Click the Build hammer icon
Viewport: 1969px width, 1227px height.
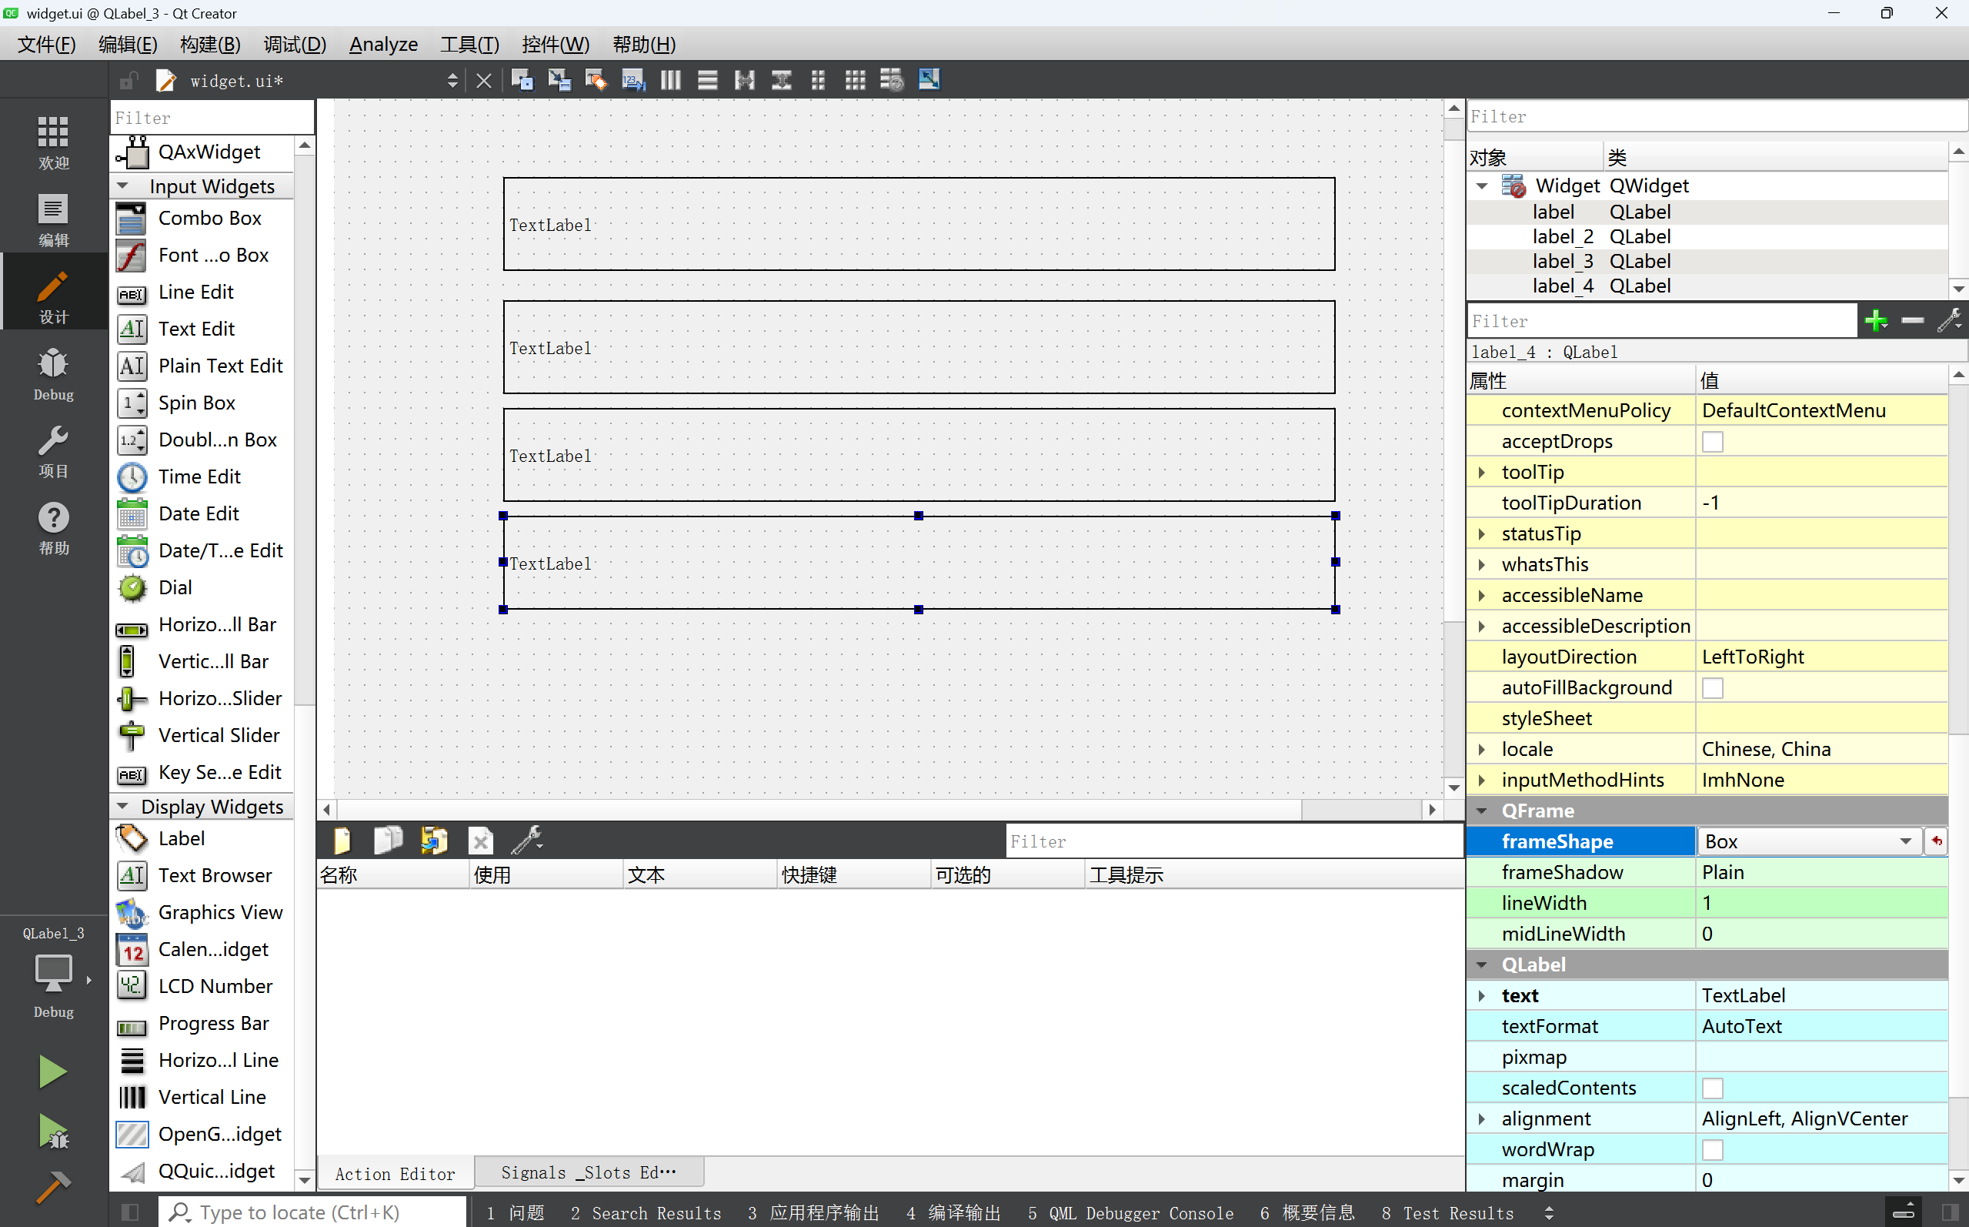pos(54,1187)
